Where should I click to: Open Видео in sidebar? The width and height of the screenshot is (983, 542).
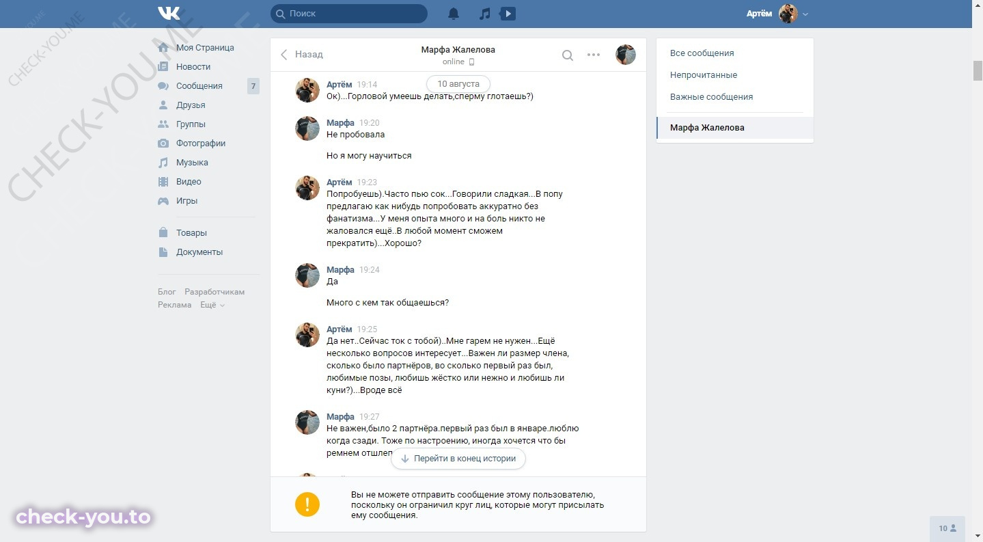[x=189, y=182]
